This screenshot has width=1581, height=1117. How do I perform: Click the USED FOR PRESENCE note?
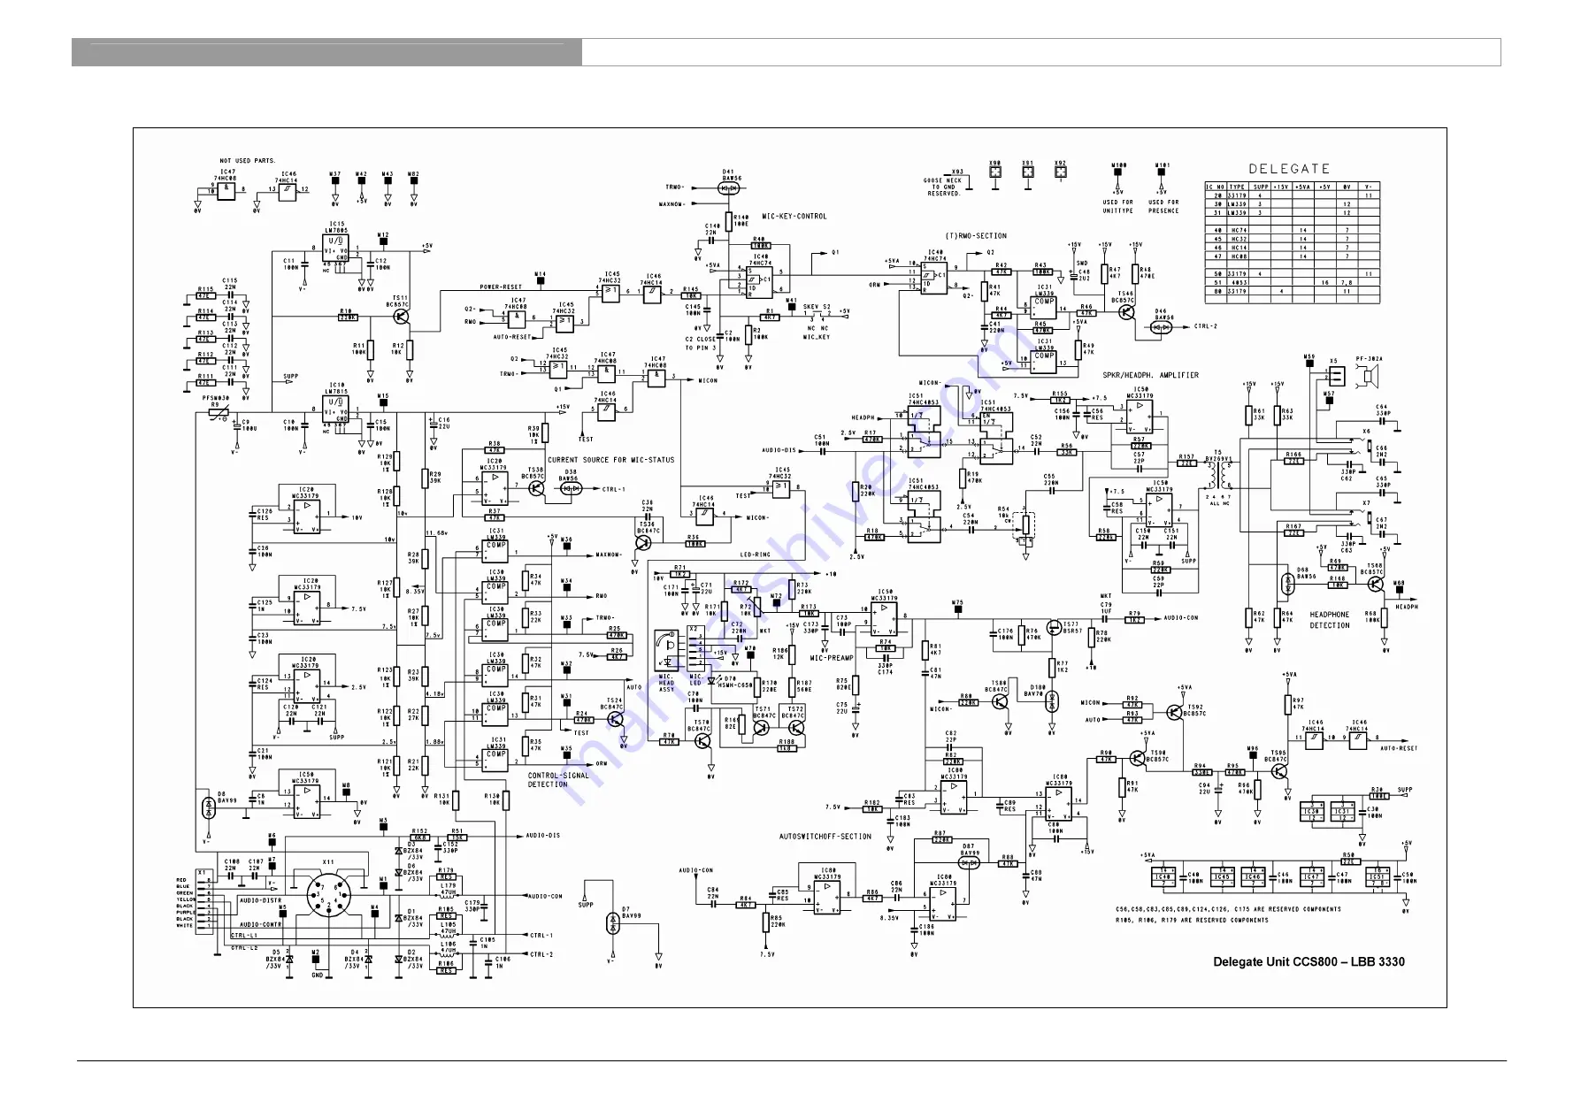1163,207
